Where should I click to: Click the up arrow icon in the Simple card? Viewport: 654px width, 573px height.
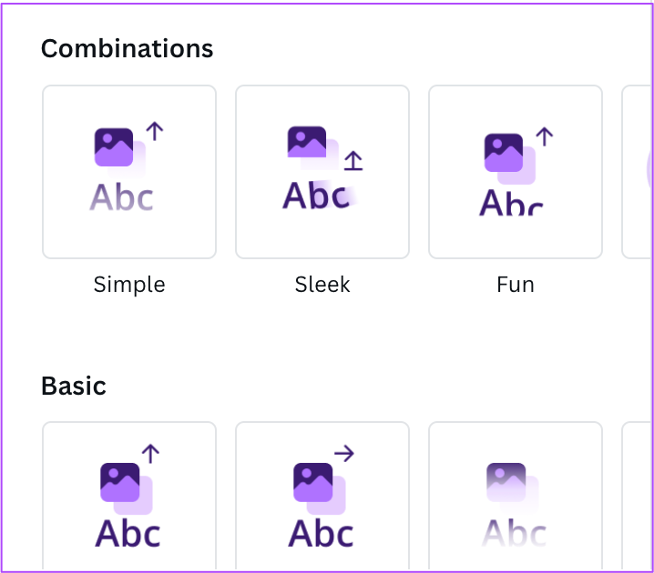tap(155, 131)
